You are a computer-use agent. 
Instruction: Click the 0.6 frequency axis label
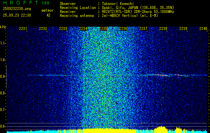[x=2, y=126]
